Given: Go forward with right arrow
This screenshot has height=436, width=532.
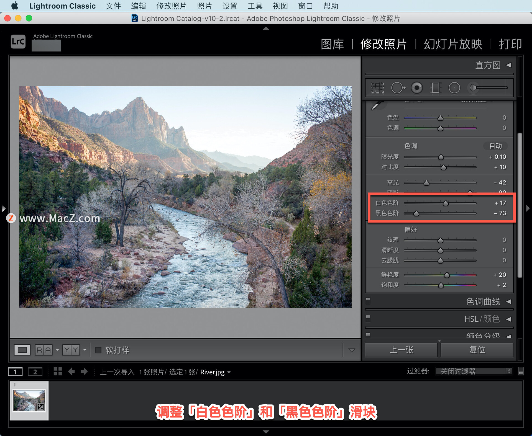Looking at the screenshot, I should (84, 371).
